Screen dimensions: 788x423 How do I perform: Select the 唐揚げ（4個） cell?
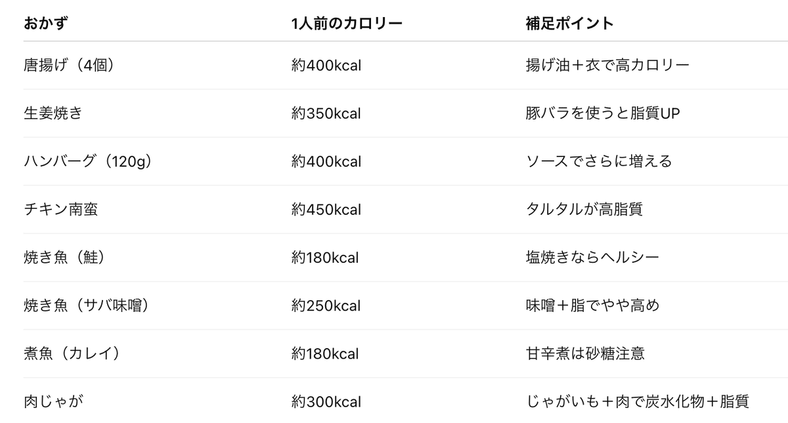tap(73, 66)
